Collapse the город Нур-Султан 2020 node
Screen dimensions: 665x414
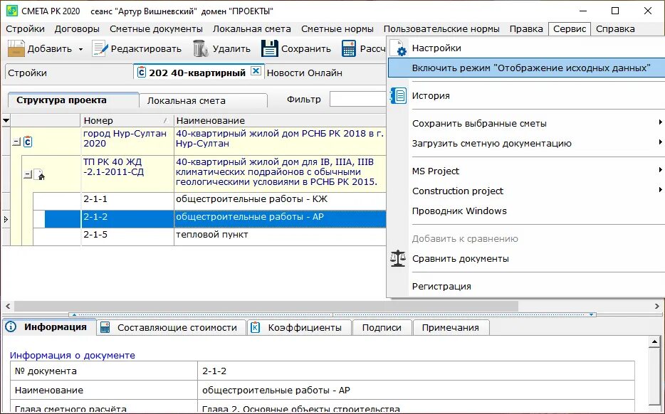coord(16,142)
